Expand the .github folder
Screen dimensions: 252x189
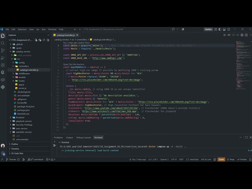pyautogui.click(x=19, y=44)
